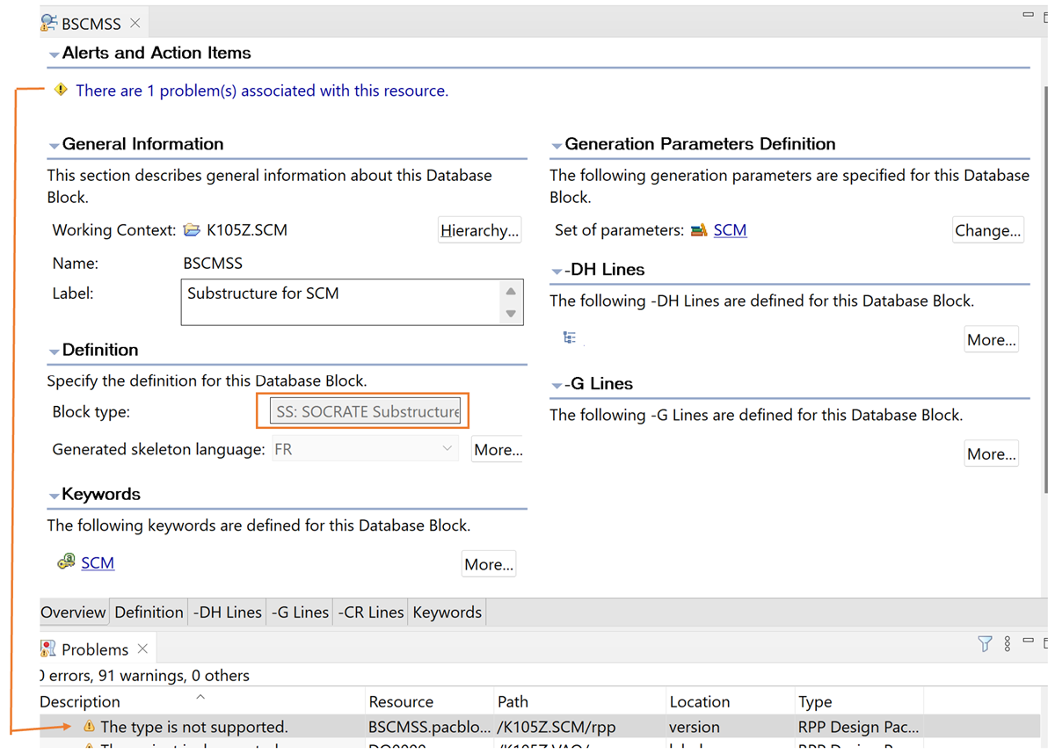This screenshot has width=1055, height=754.
Task: Click the Description column header to sort
Action: (78, 701)
